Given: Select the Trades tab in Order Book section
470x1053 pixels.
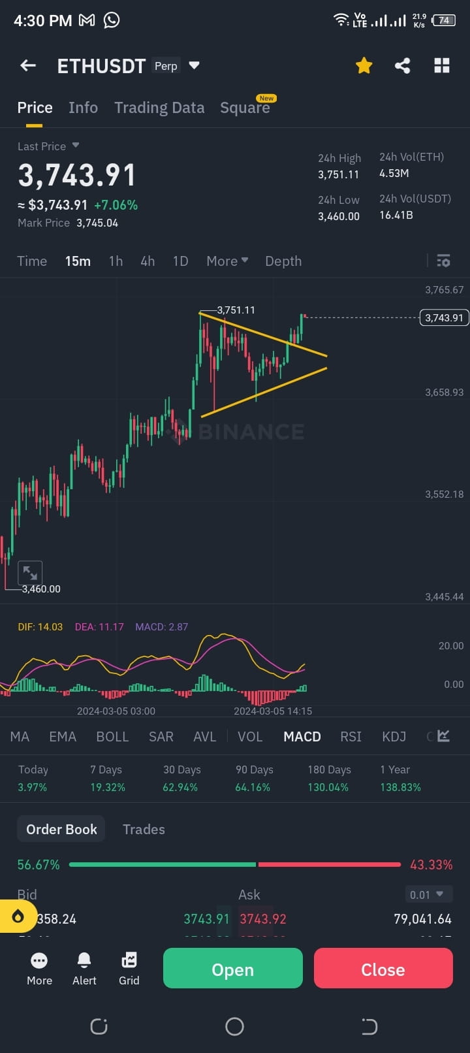Looking at the screenshot, I should click(144, 829).
